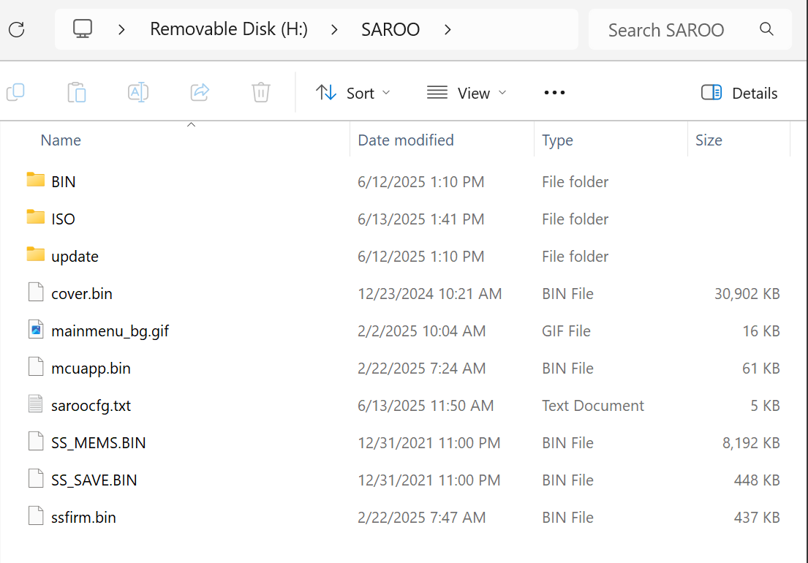Toggle the Details pane
The image size is (808, 563).
(x=739, y=93)
